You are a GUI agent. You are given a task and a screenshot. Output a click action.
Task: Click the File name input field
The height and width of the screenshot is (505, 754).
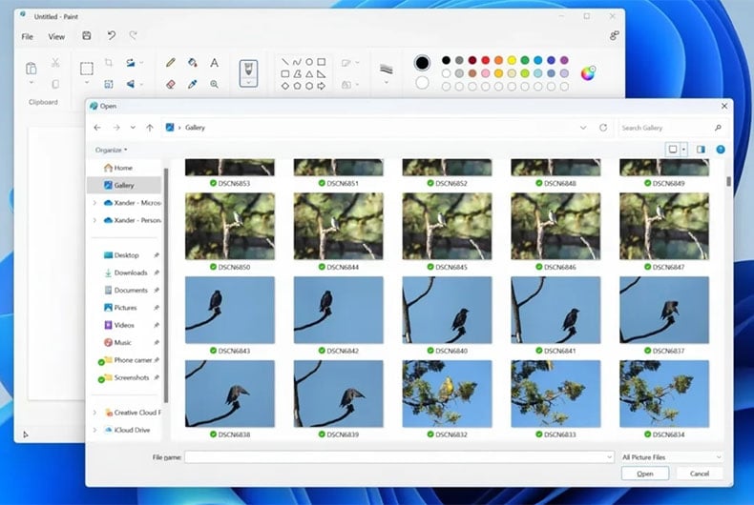point(399,457)
